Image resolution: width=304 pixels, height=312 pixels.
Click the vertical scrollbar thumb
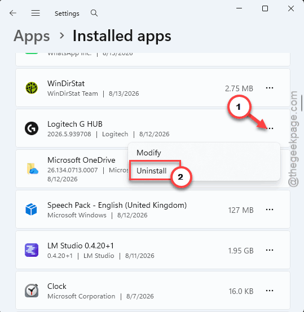point(302,103)
